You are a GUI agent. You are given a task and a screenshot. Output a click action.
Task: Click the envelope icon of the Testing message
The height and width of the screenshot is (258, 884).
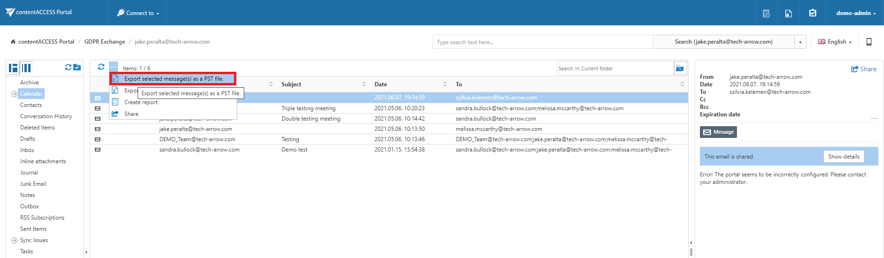point(98,139)
